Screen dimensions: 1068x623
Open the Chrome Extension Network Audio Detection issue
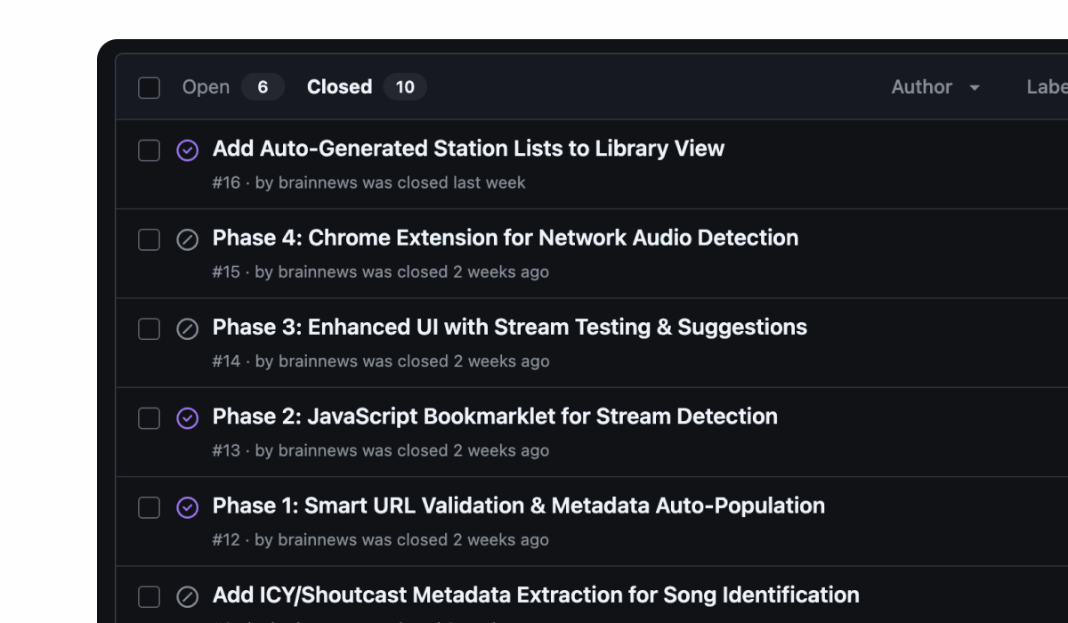[505, 238]
